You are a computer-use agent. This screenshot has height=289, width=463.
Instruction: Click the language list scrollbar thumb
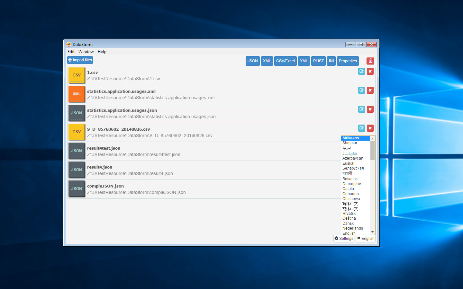point(372,151)
